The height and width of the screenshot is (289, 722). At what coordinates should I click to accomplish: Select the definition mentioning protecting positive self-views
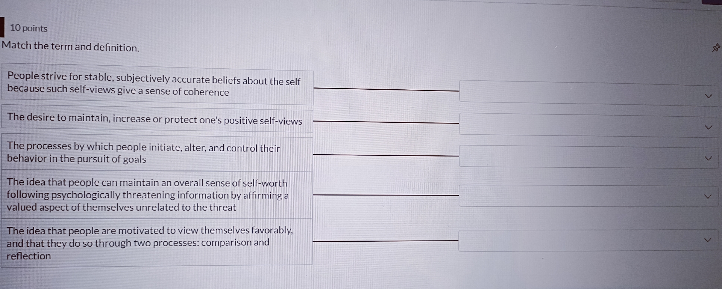tap(154, 120)
